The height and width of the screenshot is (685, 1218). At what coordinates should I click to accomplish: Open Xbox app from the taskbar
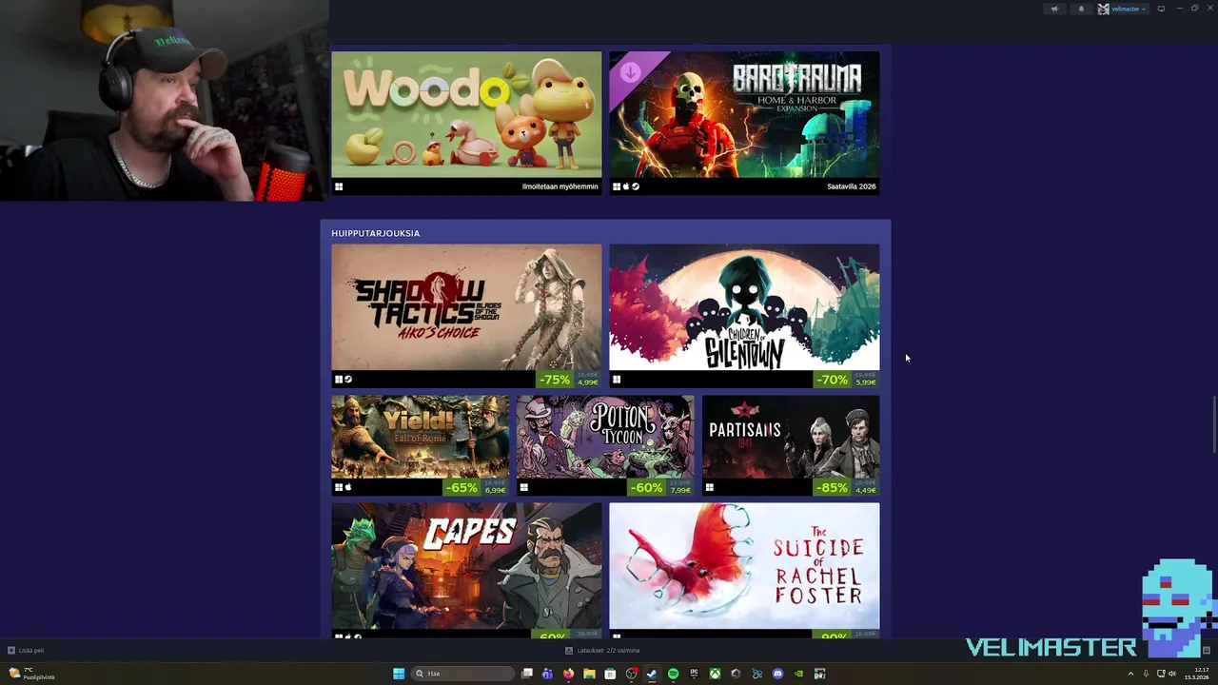point(715,674)
